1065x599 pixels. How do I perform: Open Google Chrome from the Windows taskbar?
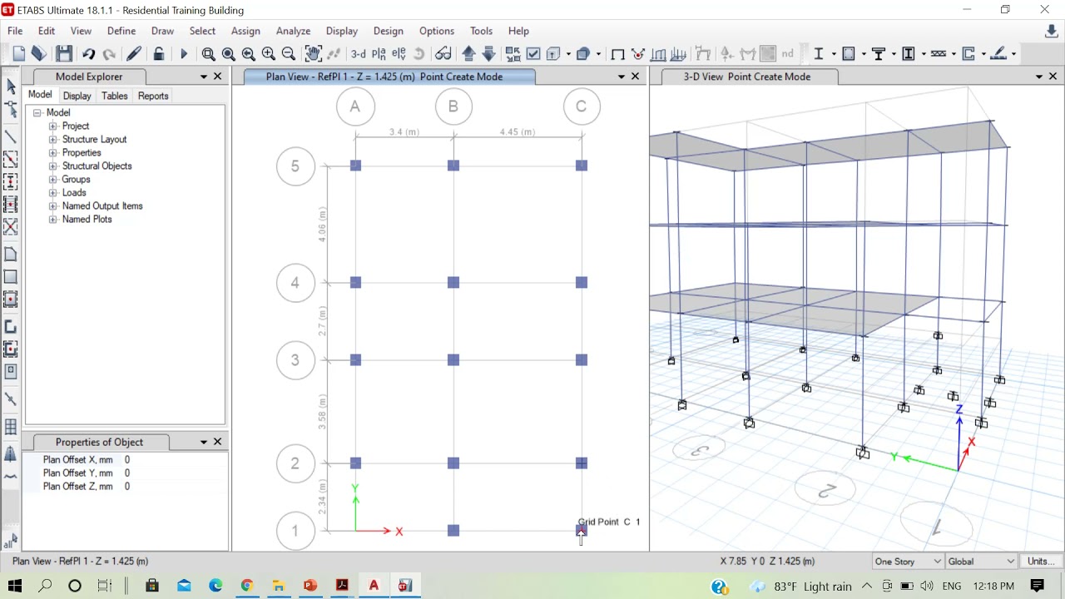point(247,586)
